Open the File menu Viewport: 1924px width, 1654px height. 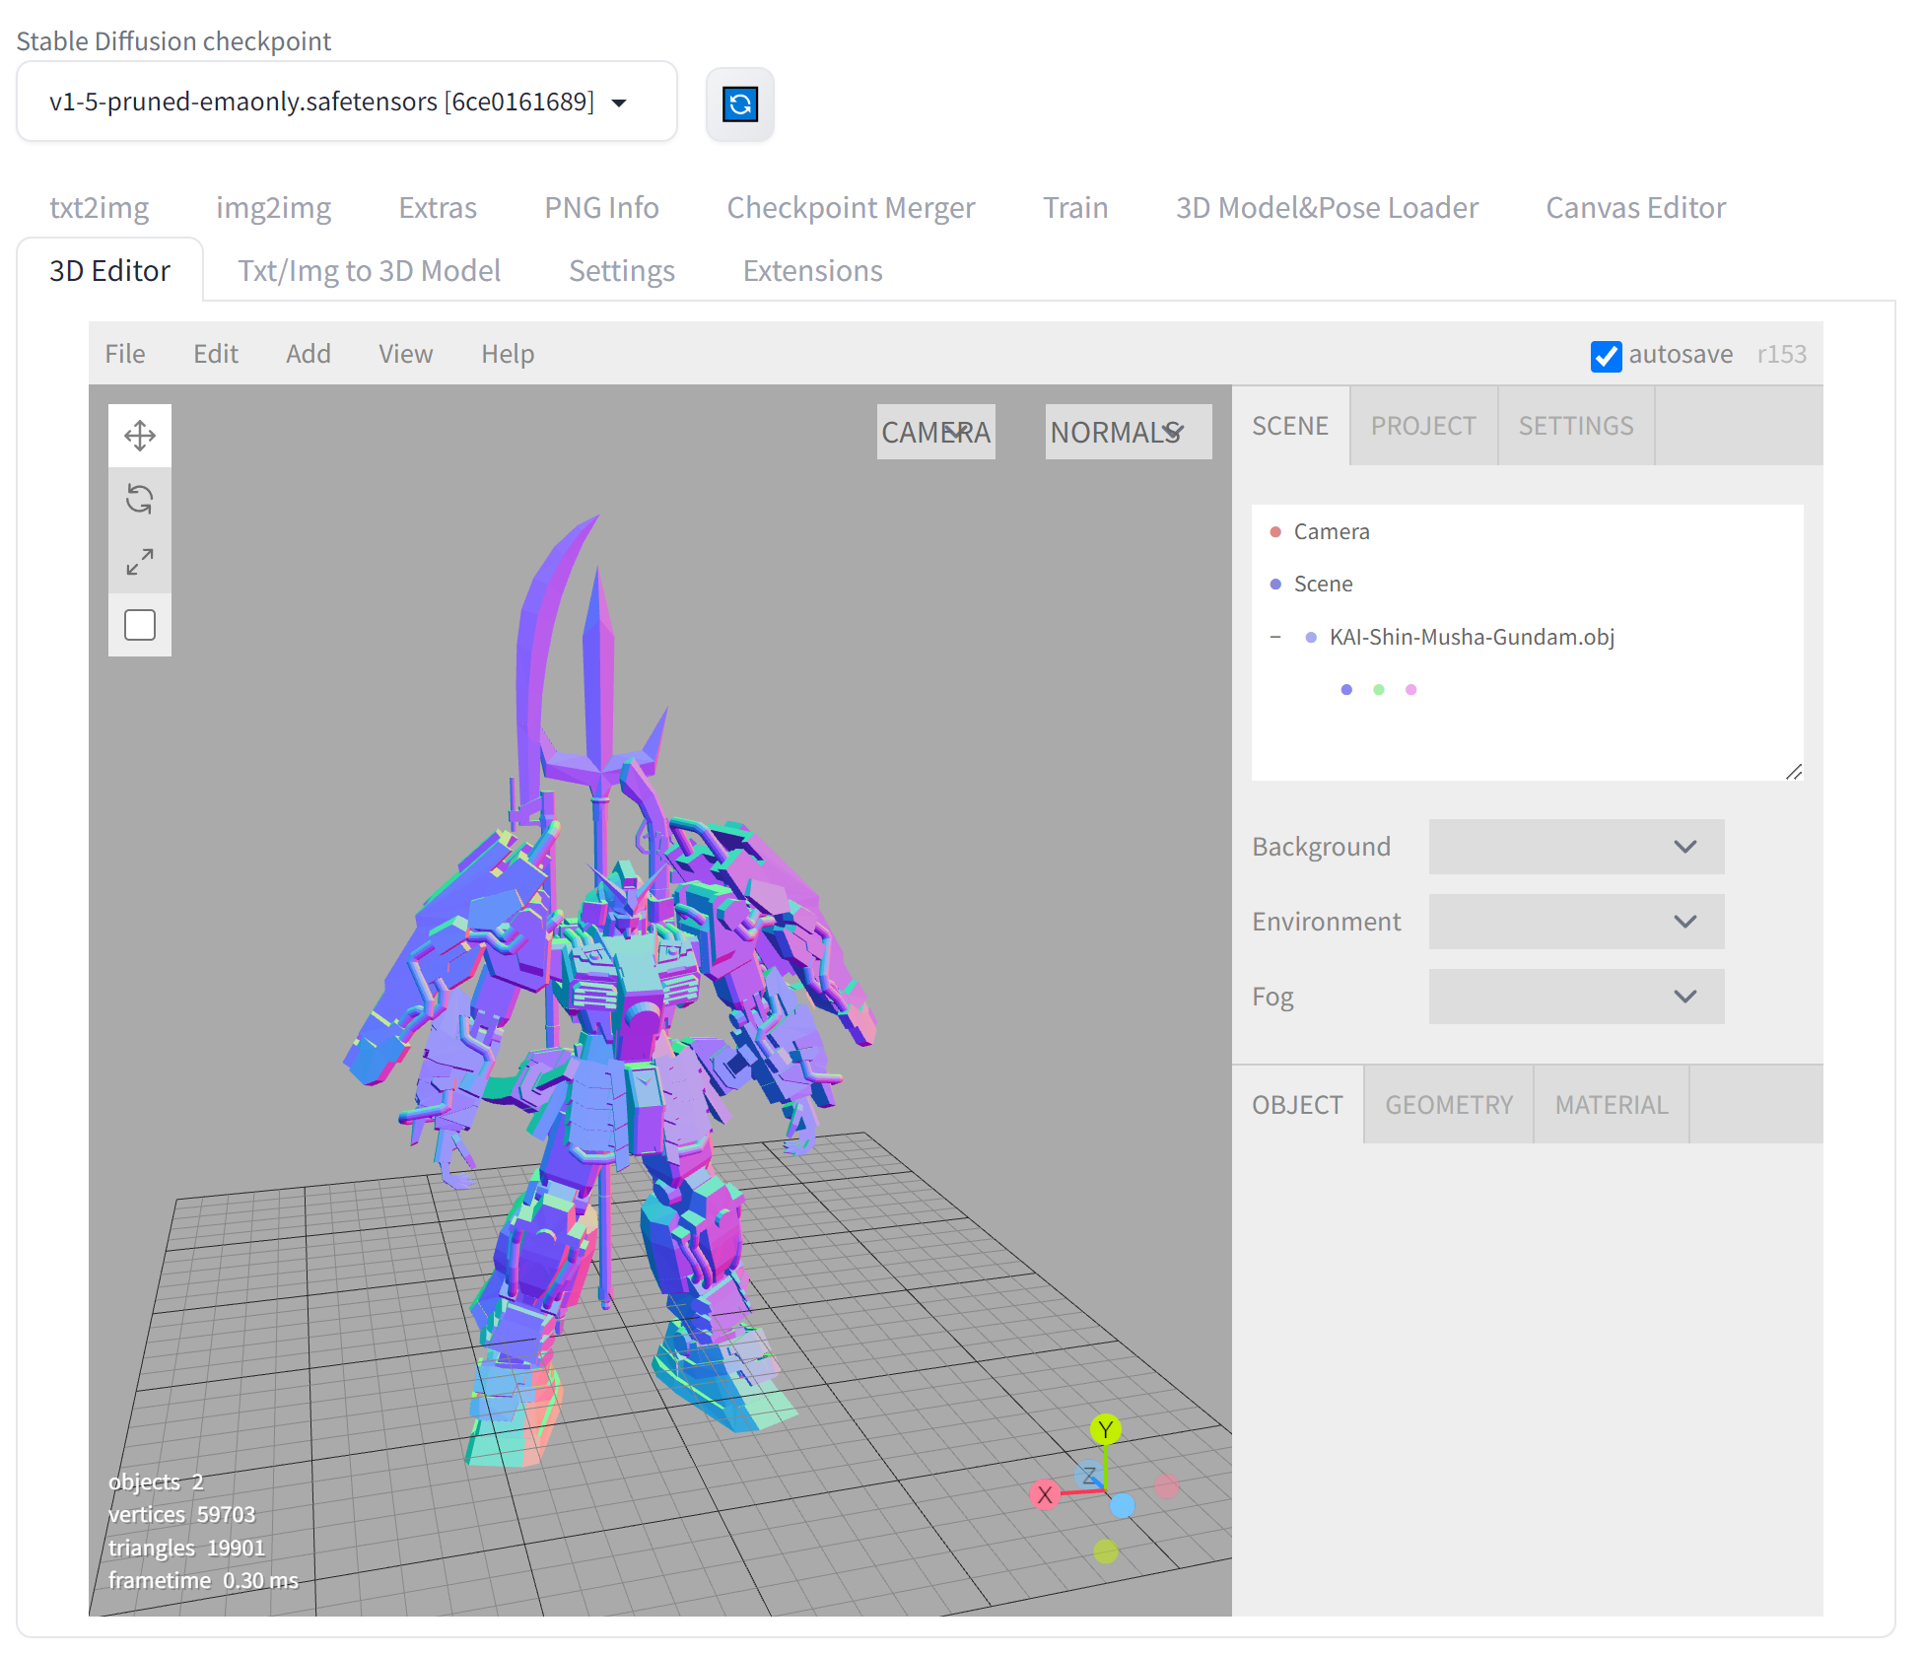click(x=125, y=354)
